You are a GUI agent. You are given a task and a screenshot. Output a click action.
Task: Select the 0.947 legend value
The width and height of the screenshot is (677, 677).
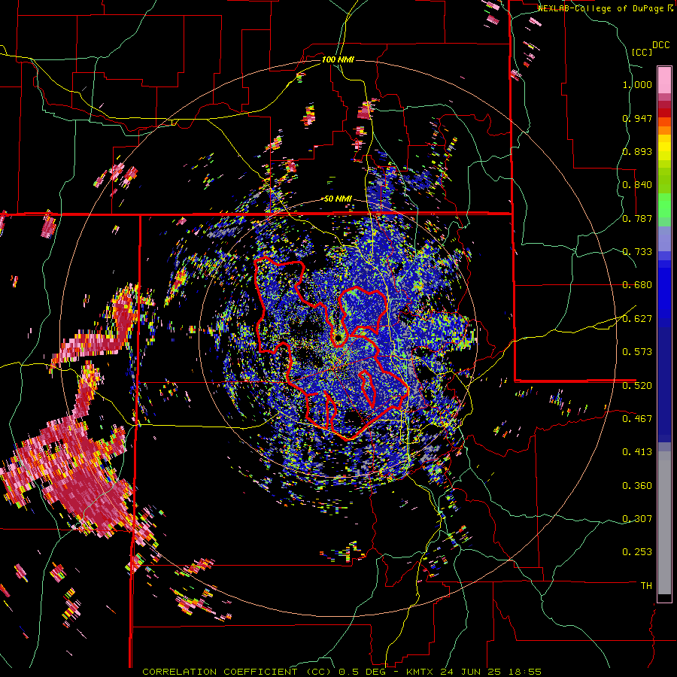click(x=637, y=118)
